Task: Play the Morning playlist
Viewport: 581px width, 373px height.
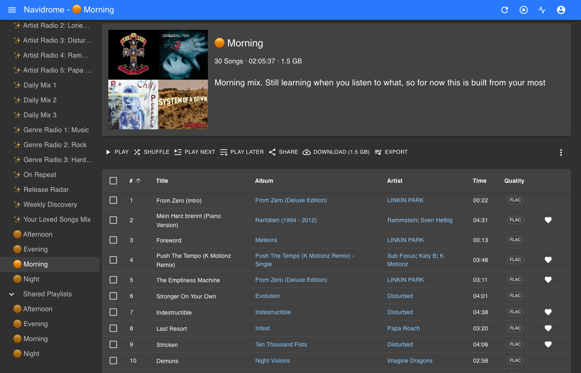Action: 117,152
